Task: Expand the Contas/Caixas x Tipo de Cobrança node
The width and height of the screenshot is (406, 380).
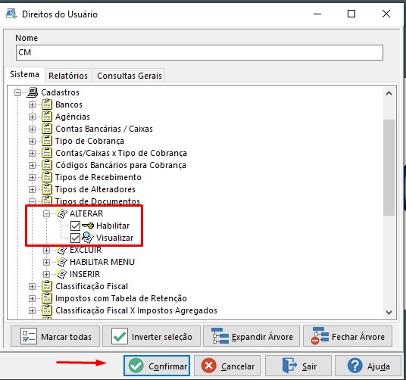Action: (x=32, y=153)
